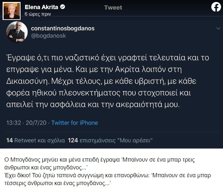
Task: Click the 13:32 tweet time
Action: pos(13,123)
